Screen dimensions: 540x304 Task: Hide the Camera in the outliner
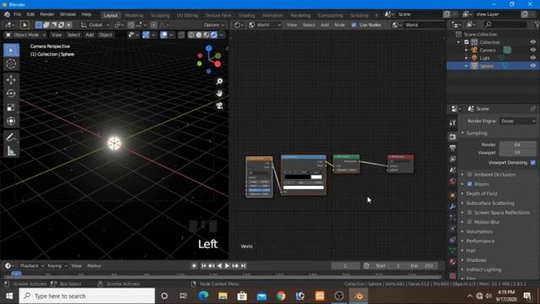click(x=533, y=50)
